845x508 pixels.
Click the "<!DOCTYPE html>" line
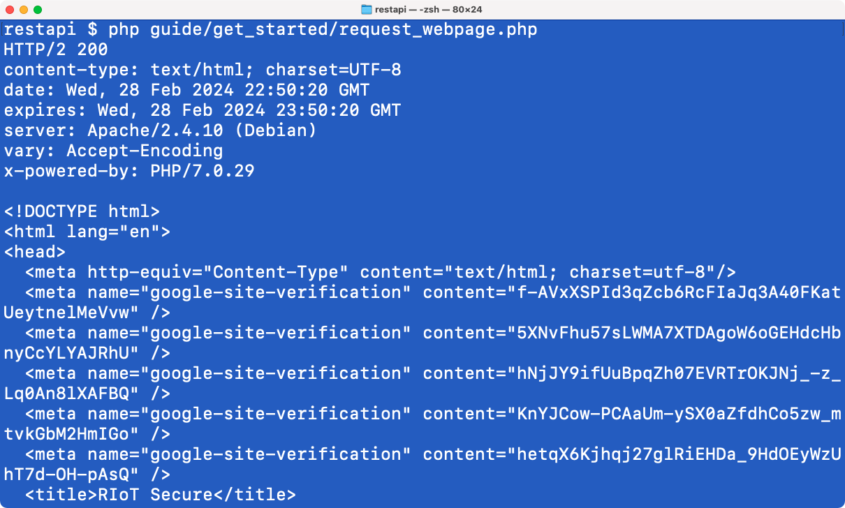pyautogui.click(x=82, y=212)
